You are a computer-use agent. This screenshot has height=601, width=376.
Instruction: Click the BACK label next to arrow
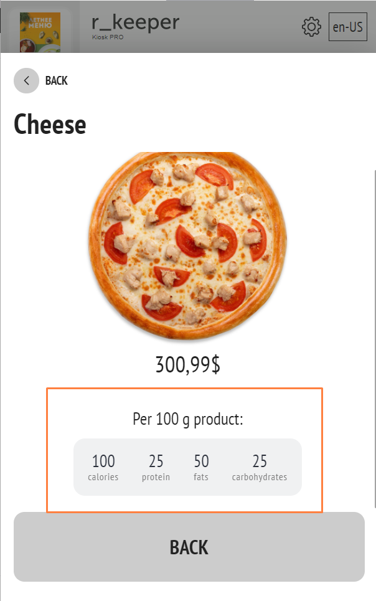pos(57,80)
